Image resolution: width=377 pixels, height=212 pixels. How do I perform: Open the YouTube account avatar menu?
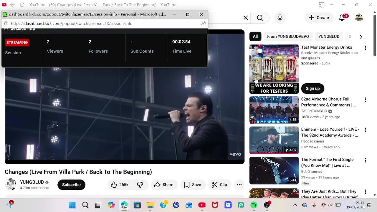(359, 18)
